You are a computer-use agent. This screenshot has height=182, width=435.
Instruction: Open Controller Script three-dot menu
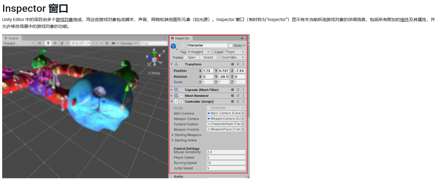(243, 102)
